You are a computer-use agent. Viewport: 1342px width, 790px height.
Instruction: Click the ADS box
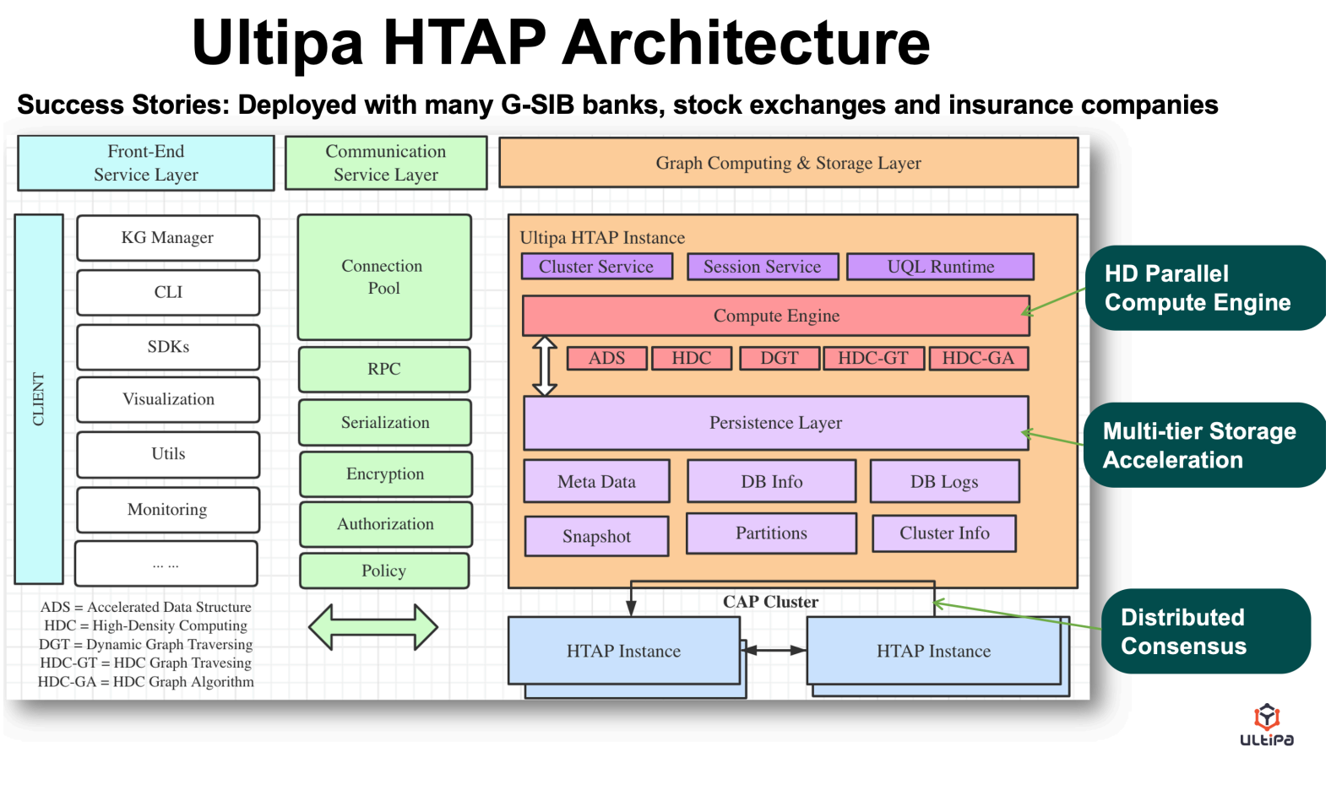(607, 358)
